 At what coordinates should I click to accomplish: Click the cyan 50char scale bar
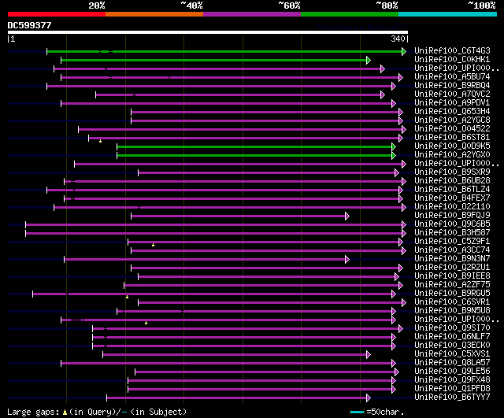point(357,412)
